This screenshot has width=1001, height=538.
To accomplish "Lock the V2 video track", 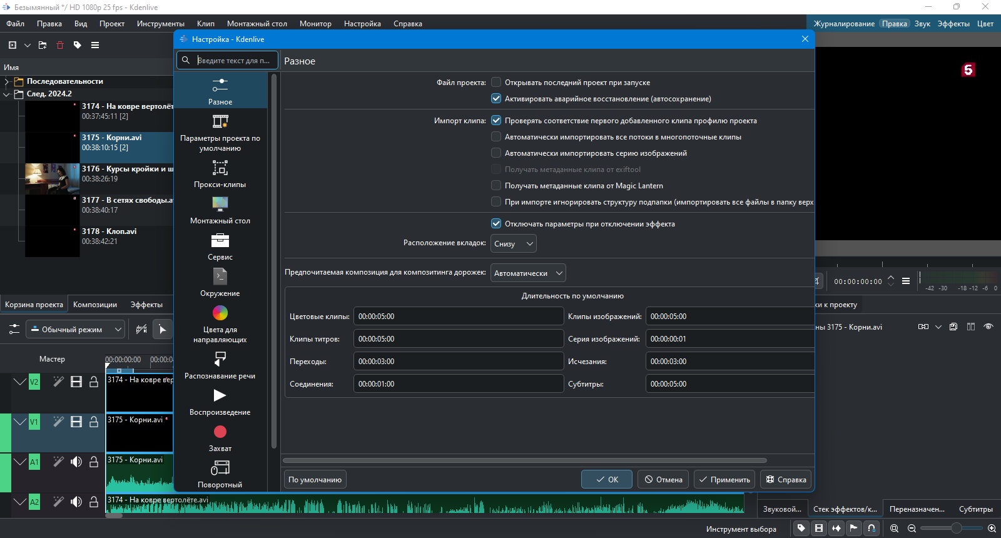I will coord(94,382).
